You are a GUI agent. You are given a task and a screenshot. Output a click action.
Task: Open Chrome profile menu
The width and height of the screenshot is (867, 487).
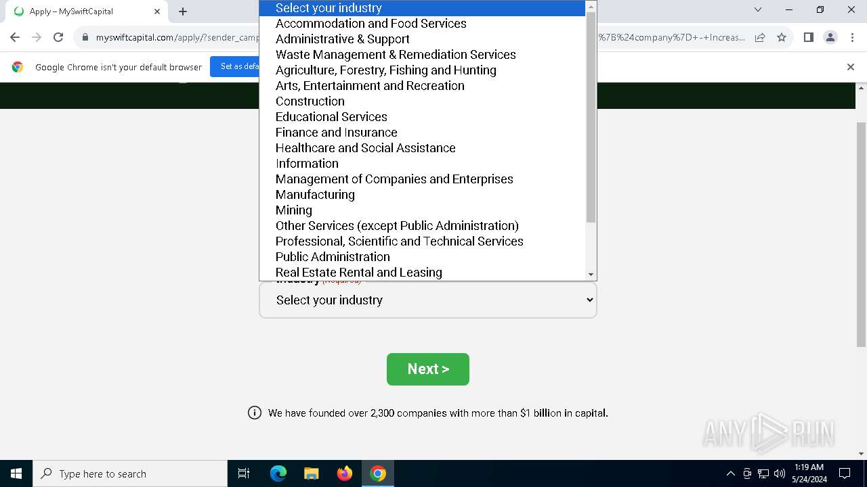(x=830, y=37)
